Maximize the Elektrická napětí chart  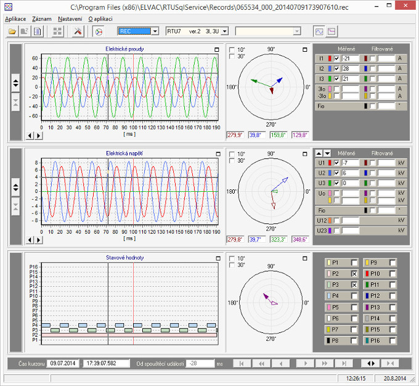tap(218, 154)
